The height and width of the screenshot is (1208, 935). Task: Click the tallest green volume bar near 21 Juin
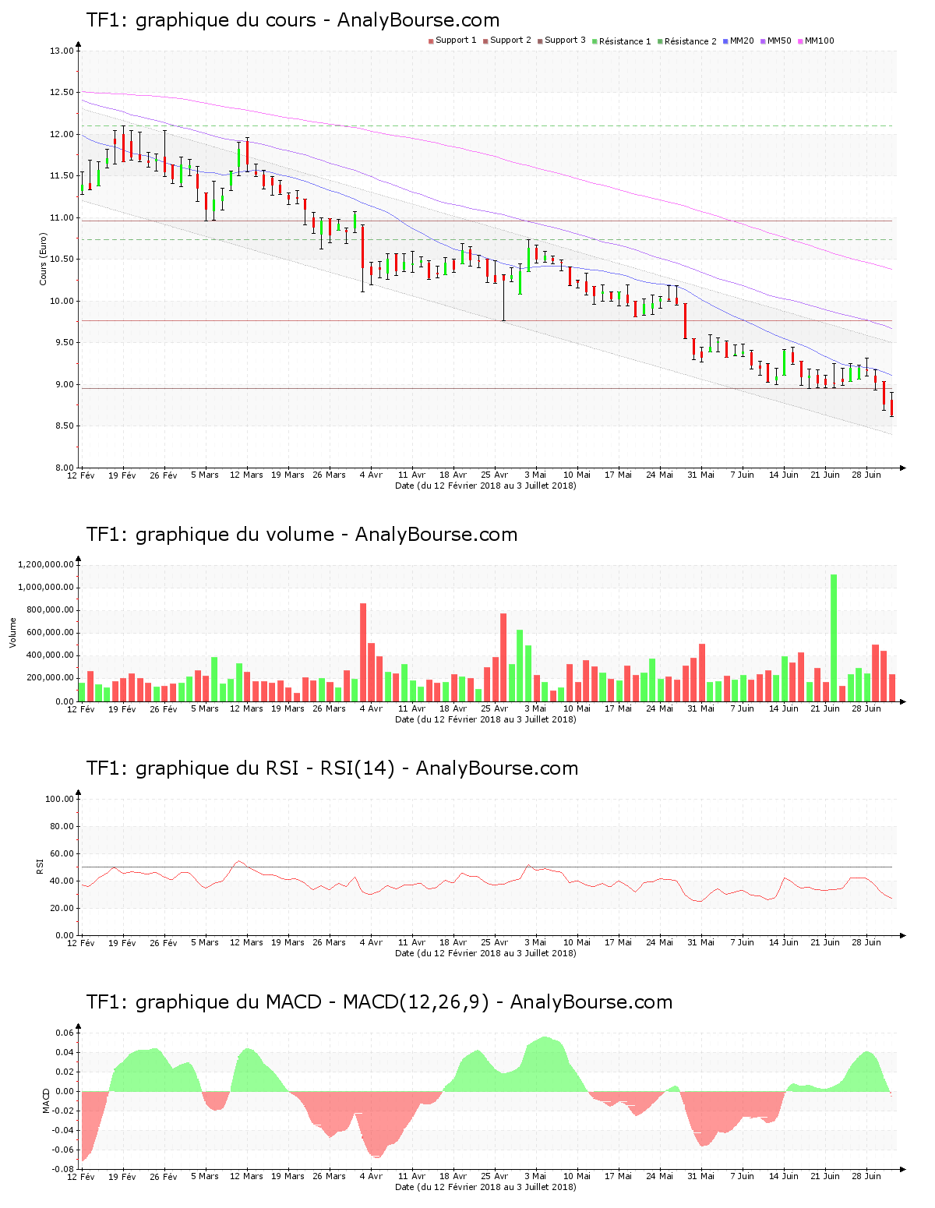(x=834, y=638)
